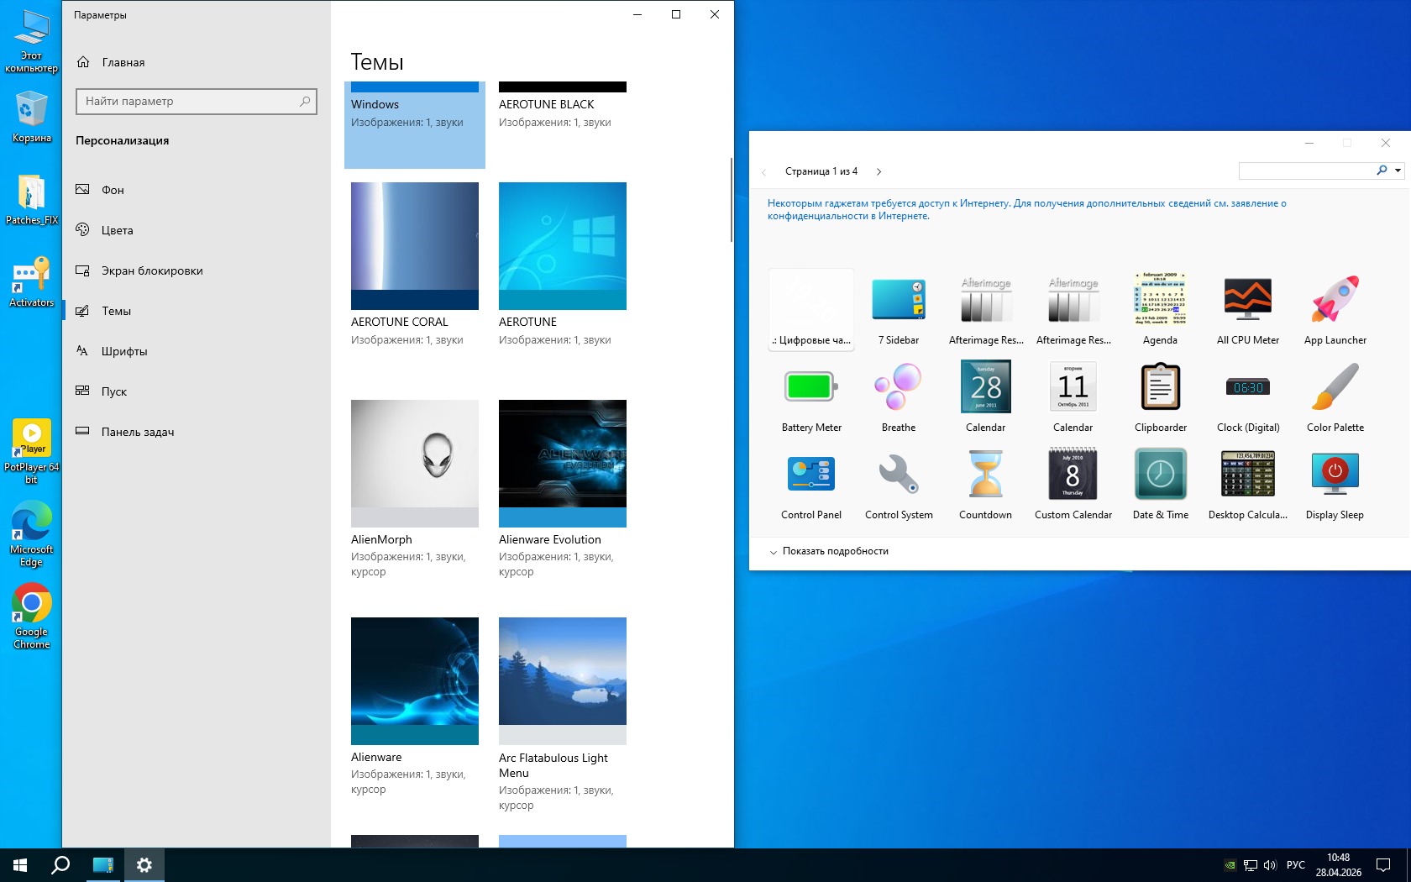The image size is (1411, 882).
Task: Select the Alienware Evolution theme
Action: [563, 463]
